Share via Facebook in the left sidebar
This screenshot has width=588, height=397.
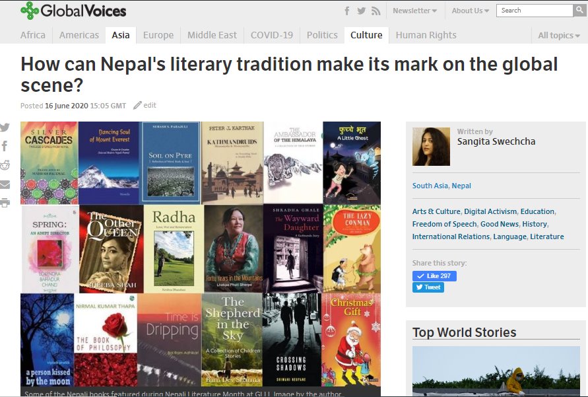coord(5,146)
